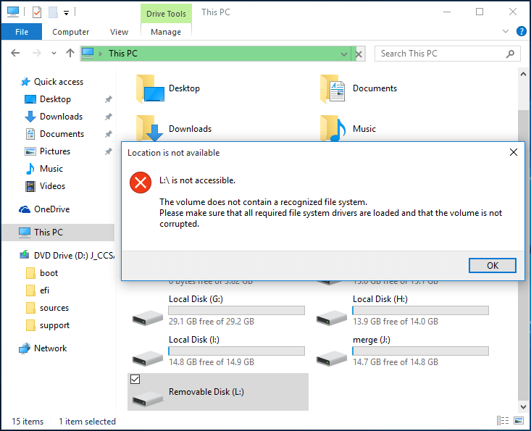
Task: Click the forward navigation arrow
Action: 36,53
